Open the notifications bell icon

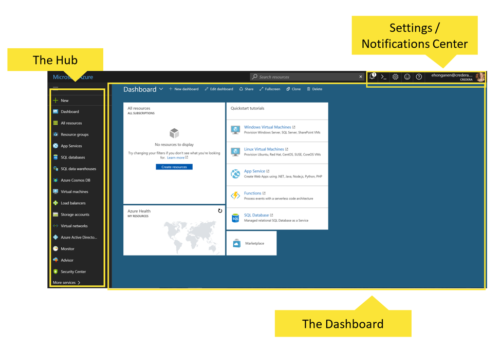(x=373, y=76)
